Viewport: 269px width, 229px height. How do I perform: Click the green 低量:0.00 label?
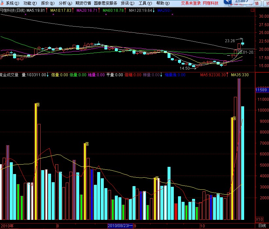[78, 75]
